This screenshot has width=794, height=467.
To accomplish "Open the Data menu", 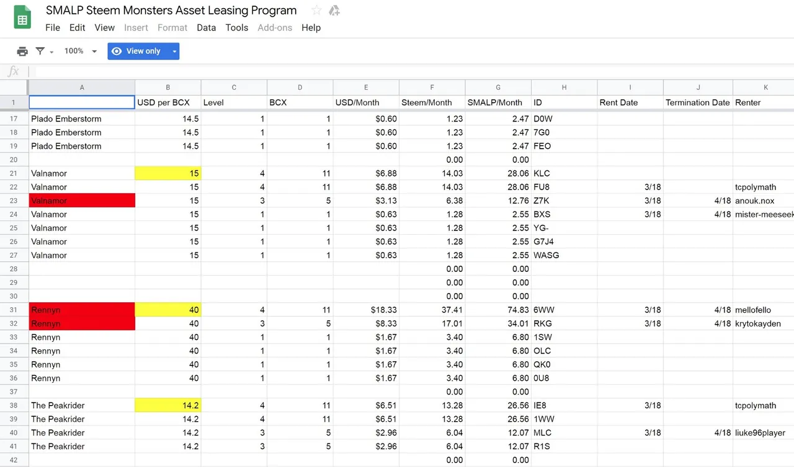I will [x=206, y=27].
